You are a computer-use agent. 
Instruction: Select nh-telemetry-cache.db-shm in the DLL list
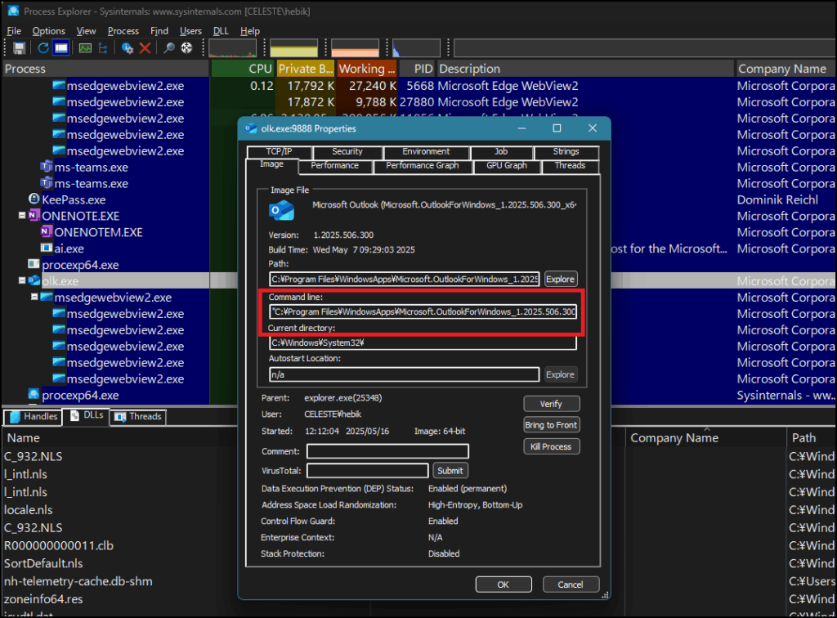(78, 581)
